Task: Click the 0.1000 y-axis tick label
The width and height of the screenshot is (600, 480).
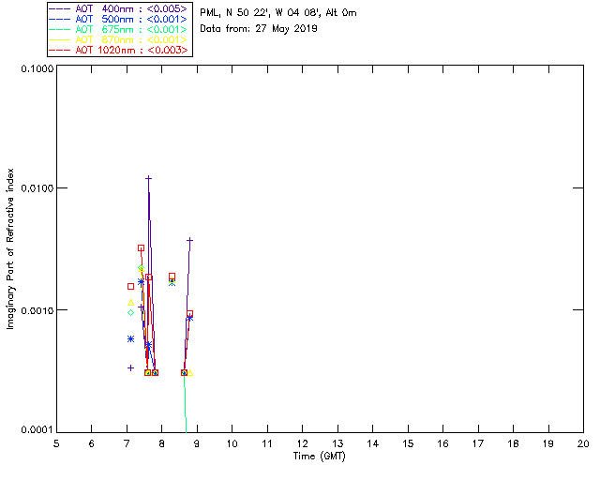Action: click(37, 68)
